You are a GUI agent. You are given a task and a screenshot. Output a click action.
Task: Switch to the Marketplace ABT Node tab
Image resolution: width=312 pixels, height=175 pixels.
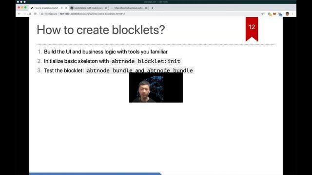click(89, 8)
